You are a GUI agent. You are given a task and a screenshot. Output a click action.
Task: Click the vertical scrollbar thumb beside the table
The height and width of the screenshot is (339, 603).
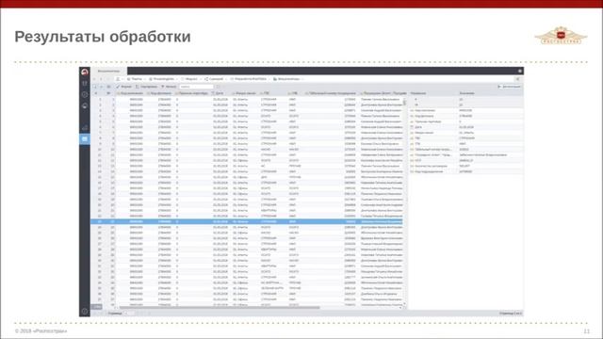tap(404, 102)
